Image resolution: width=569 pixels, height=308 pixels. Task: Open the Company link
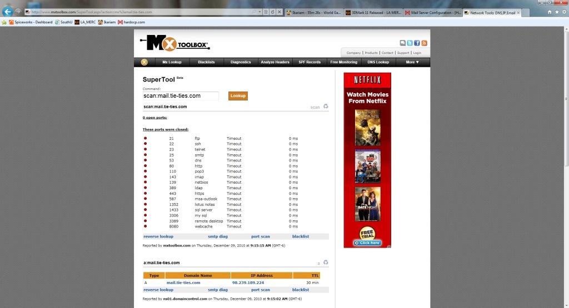[353, 53]
